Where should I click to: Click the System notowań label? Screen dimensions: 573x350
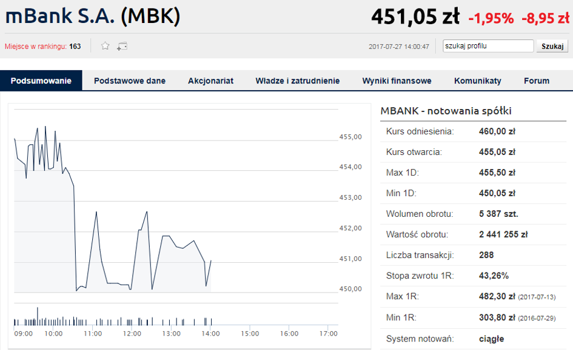(420, 338)
